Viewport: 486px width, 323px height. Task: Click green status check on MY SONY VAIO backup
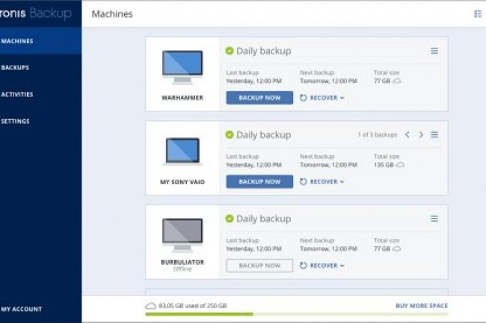pos(230,135)
